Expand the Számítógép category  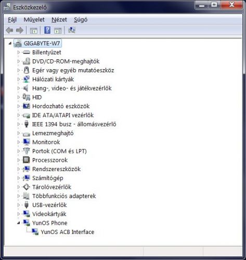click(x=19, y=178)
